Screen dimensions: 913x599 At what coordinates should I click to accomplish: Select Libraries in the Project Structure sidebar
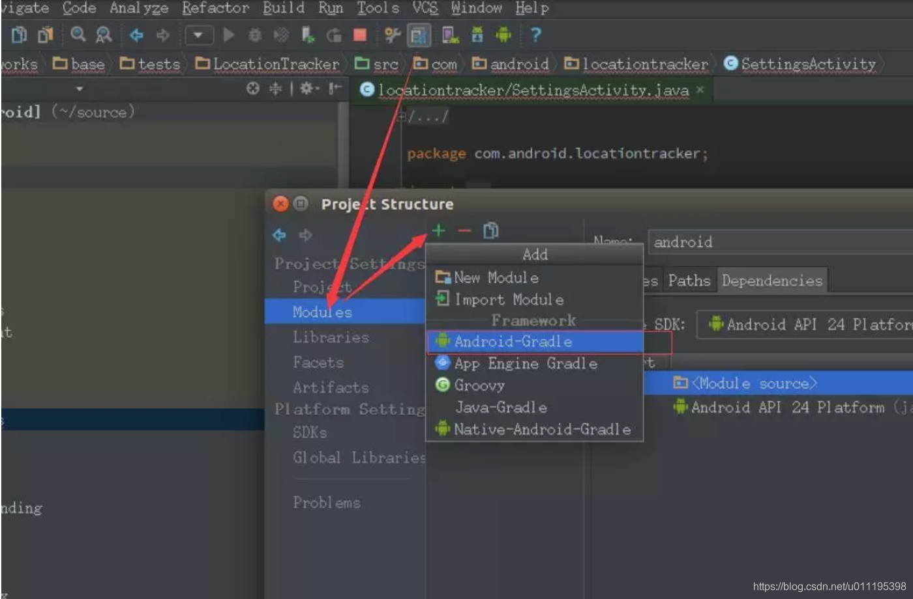click(331, 337)
